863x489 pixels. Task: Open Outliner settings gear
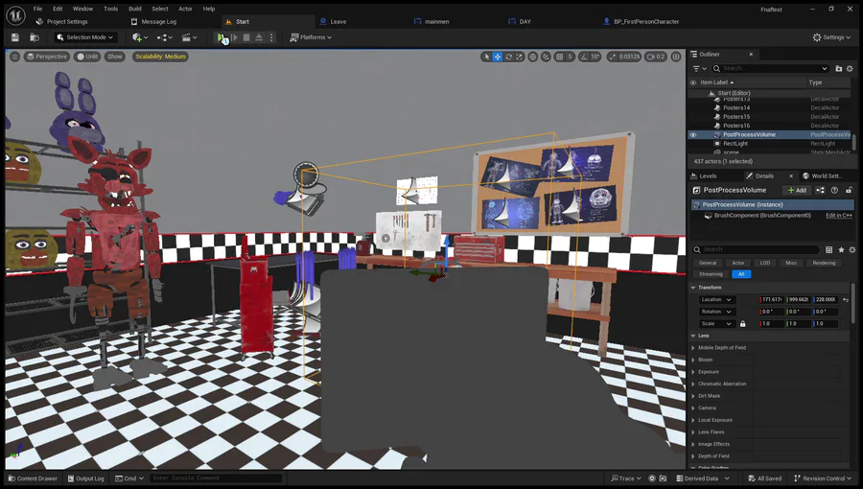(850, 69)
